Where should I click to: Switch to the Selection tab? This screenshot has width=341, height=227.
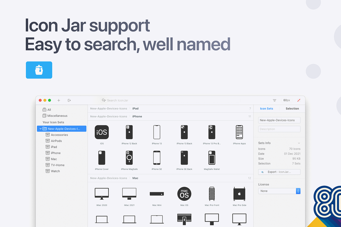[292, 109]
